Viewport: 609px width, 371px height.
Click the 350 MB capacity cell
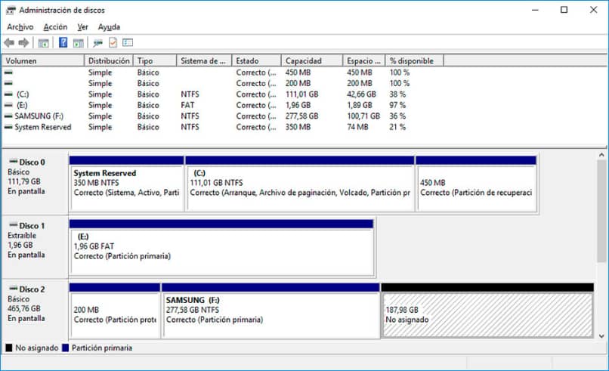[x=298, y=127]
